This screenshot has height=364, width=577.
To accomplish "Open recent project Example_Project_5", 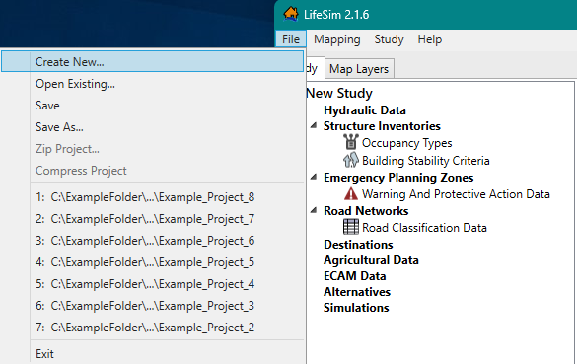I will (x=152, y=262).
